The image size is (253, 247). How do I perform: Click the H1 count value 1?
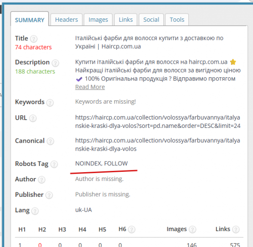click(x=20, y=245)
